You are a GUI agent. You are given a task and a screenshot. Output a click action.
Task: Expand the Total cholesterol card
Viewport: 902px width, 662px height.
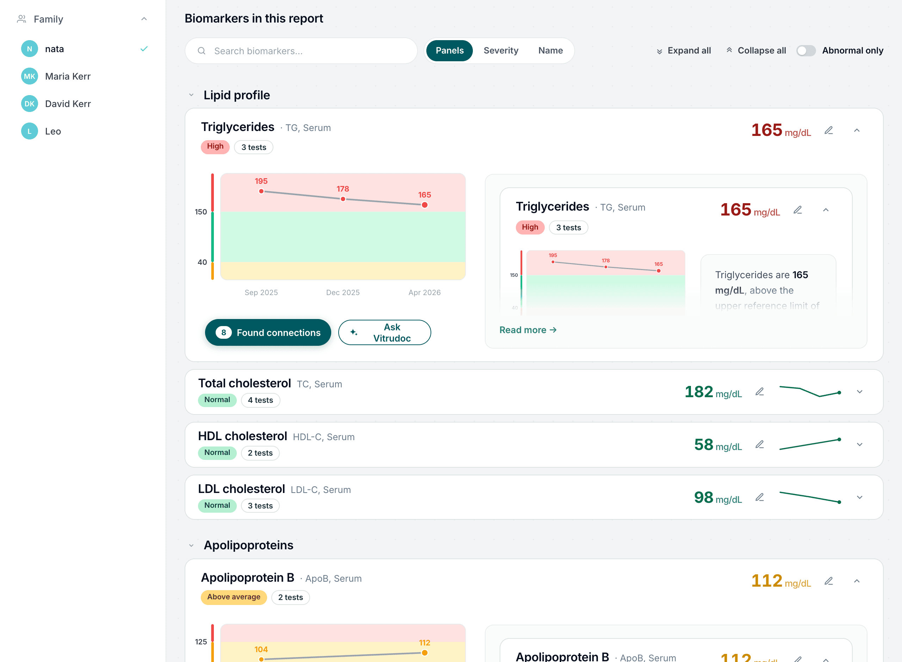pos(859,392)
